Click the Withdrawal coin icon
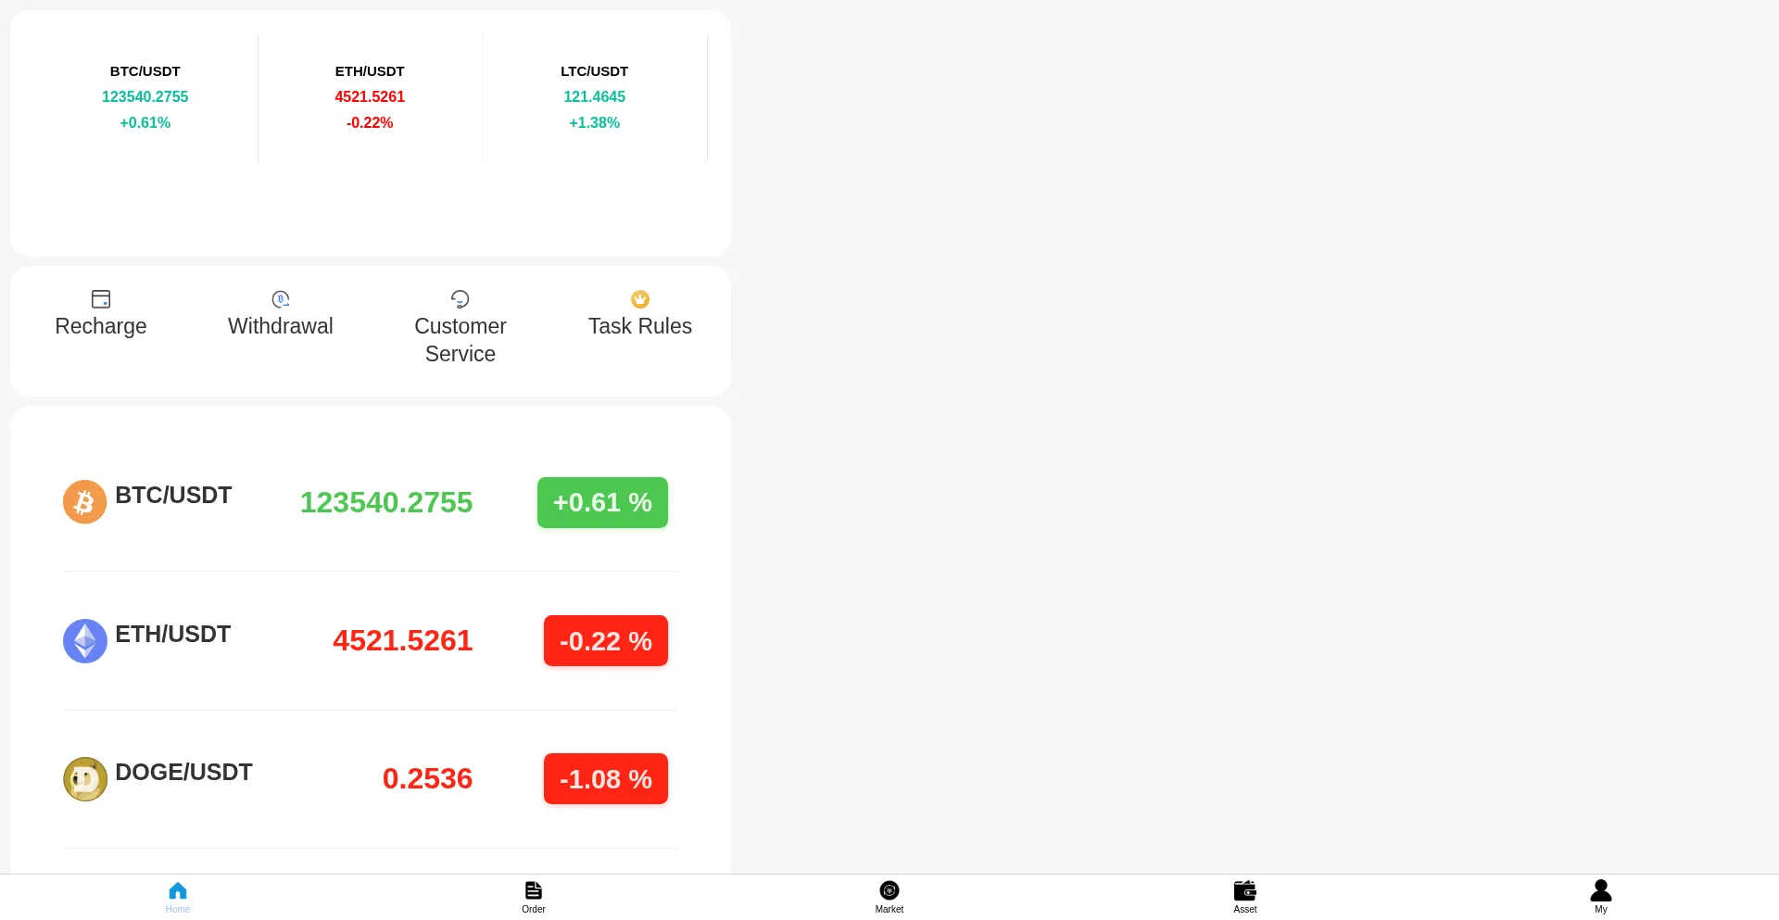 click(281, 298)
